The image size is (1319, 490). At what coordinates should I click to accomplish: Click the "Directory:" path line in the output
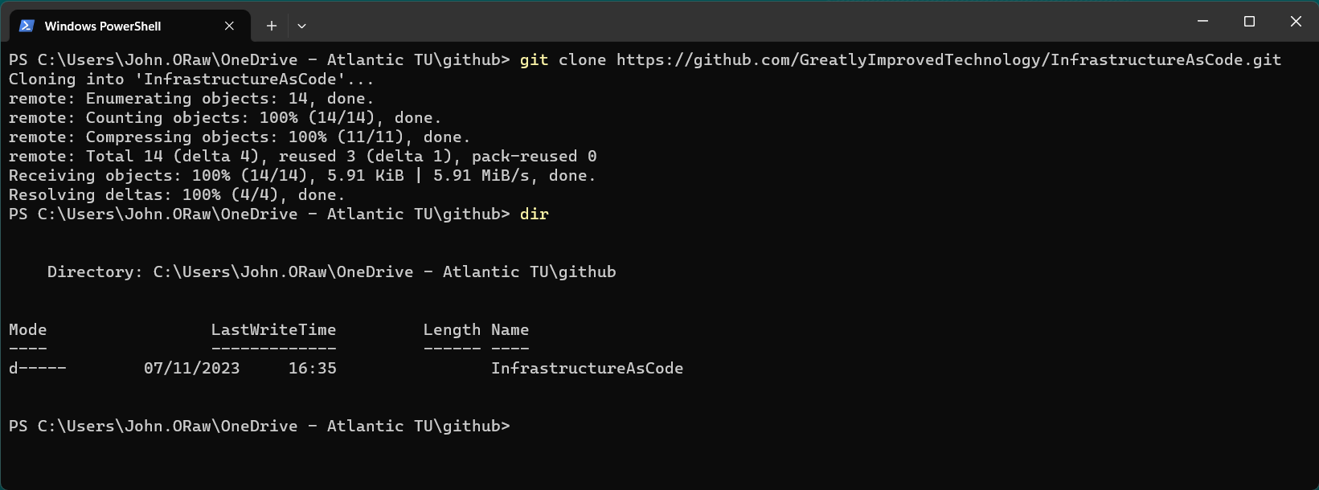pyautogui.click(x=331, y=272)
